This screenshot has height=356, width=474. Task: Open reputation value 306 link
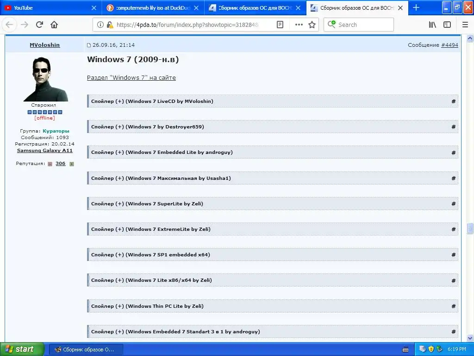tap(61, 164)
